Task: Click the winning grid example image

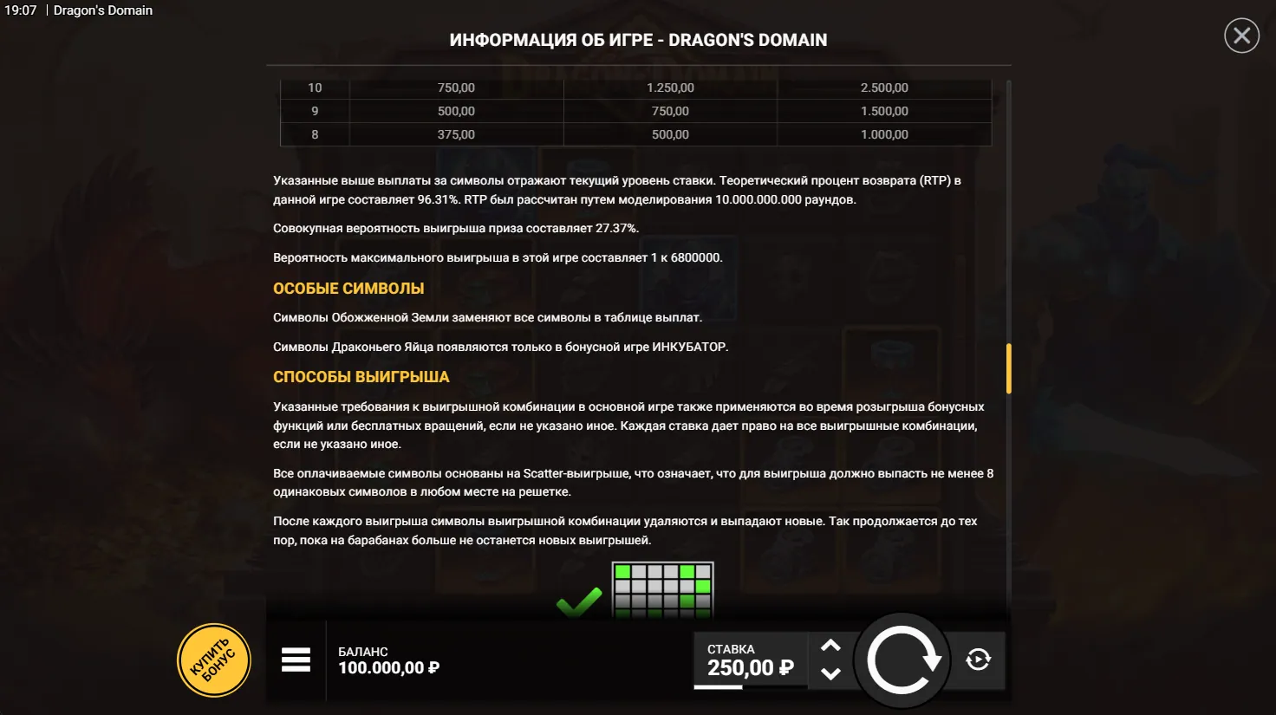Action: point(663,590)
